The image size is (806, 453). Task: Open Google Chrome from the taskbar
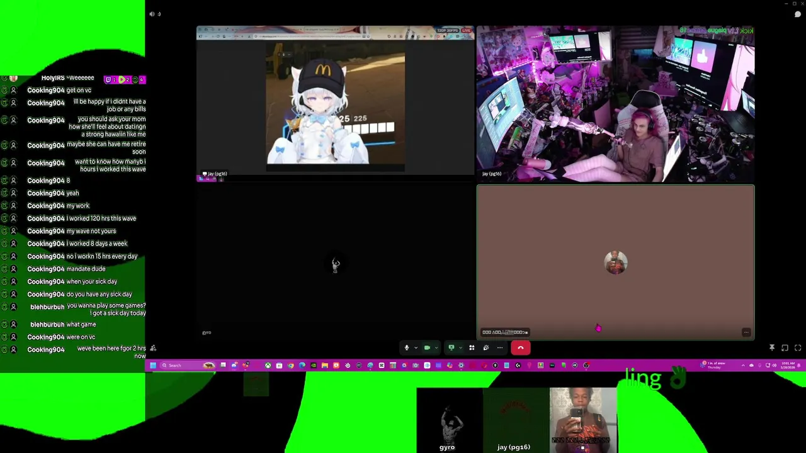(290, 365)
